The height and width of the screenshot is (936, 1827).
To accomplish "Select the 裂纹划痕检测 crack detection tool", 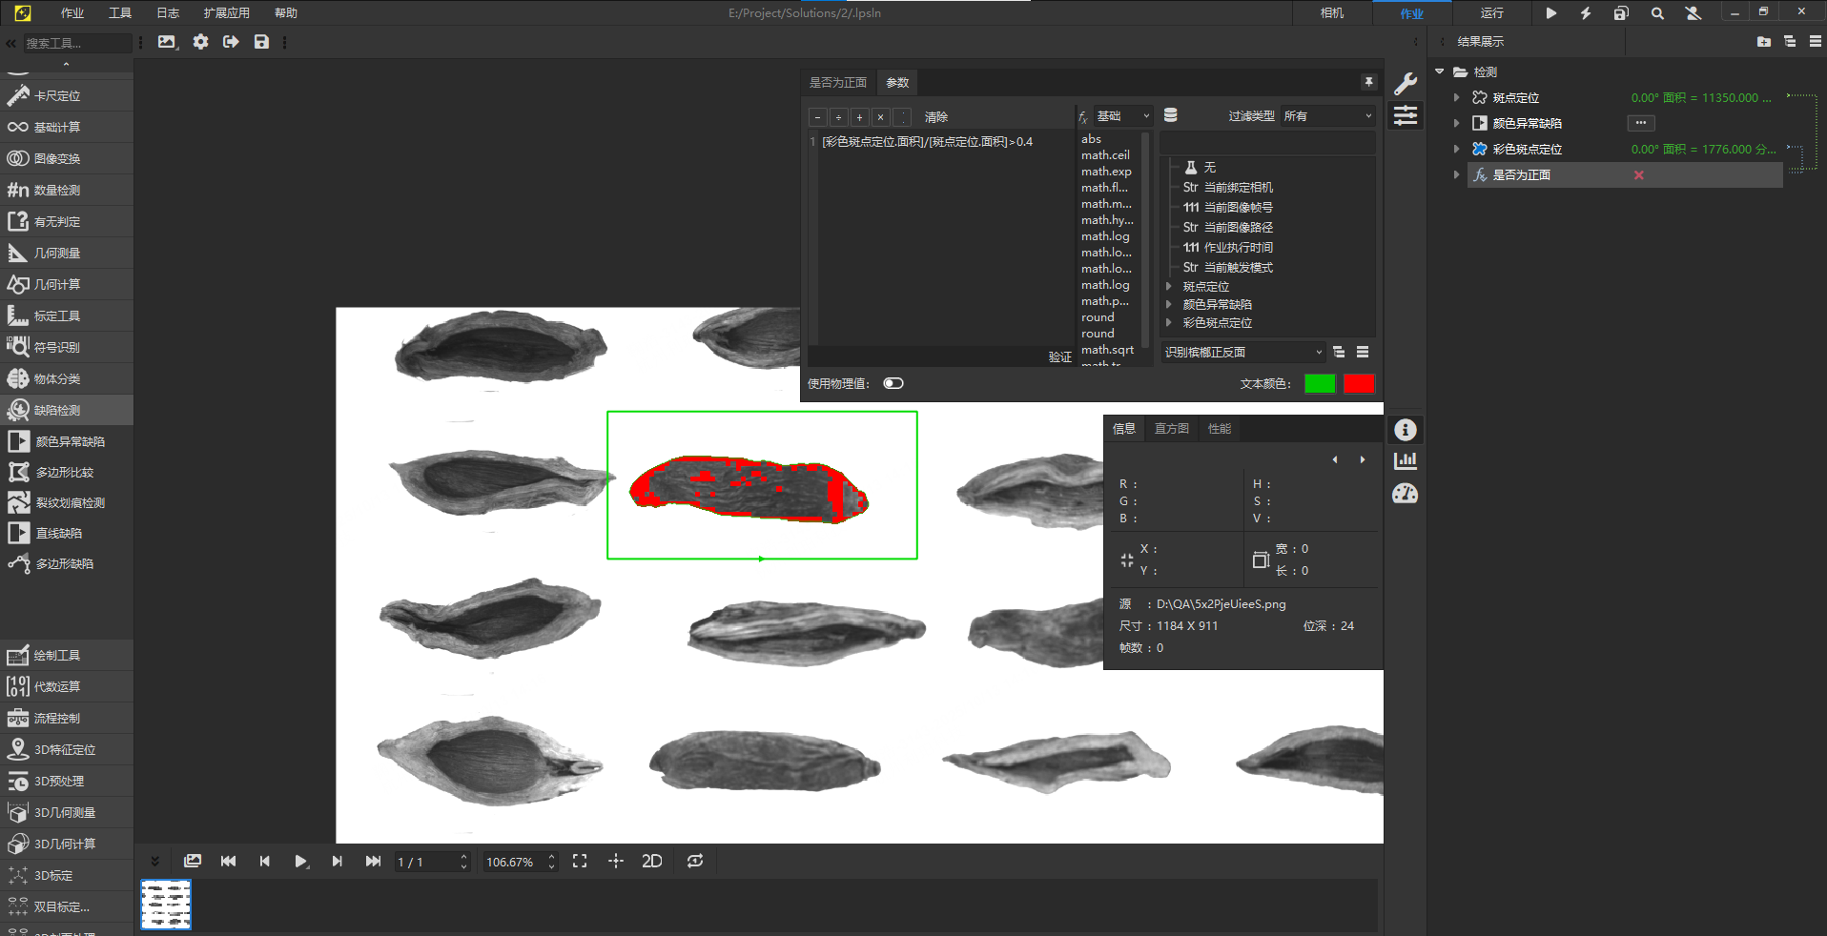I will (69, 503).
